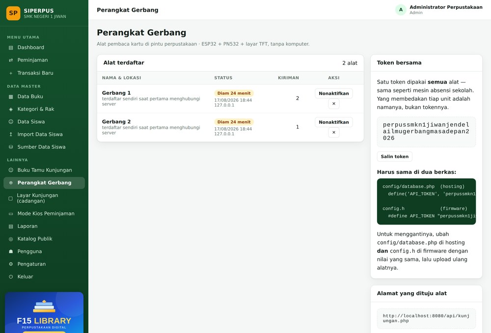Image resolution: width=491 pixels, height=333 pixels.
Task: Click the Peminjaman arrows icon
Action: tap(11, 60)
